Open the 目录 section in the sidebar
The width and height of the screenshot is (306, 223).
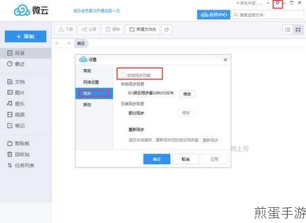click(25, 53)
